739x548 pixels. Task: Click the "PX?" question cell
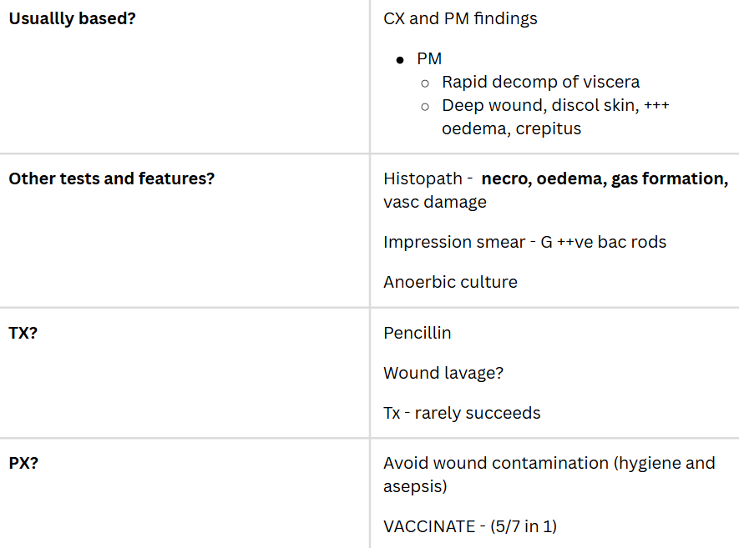23,463
